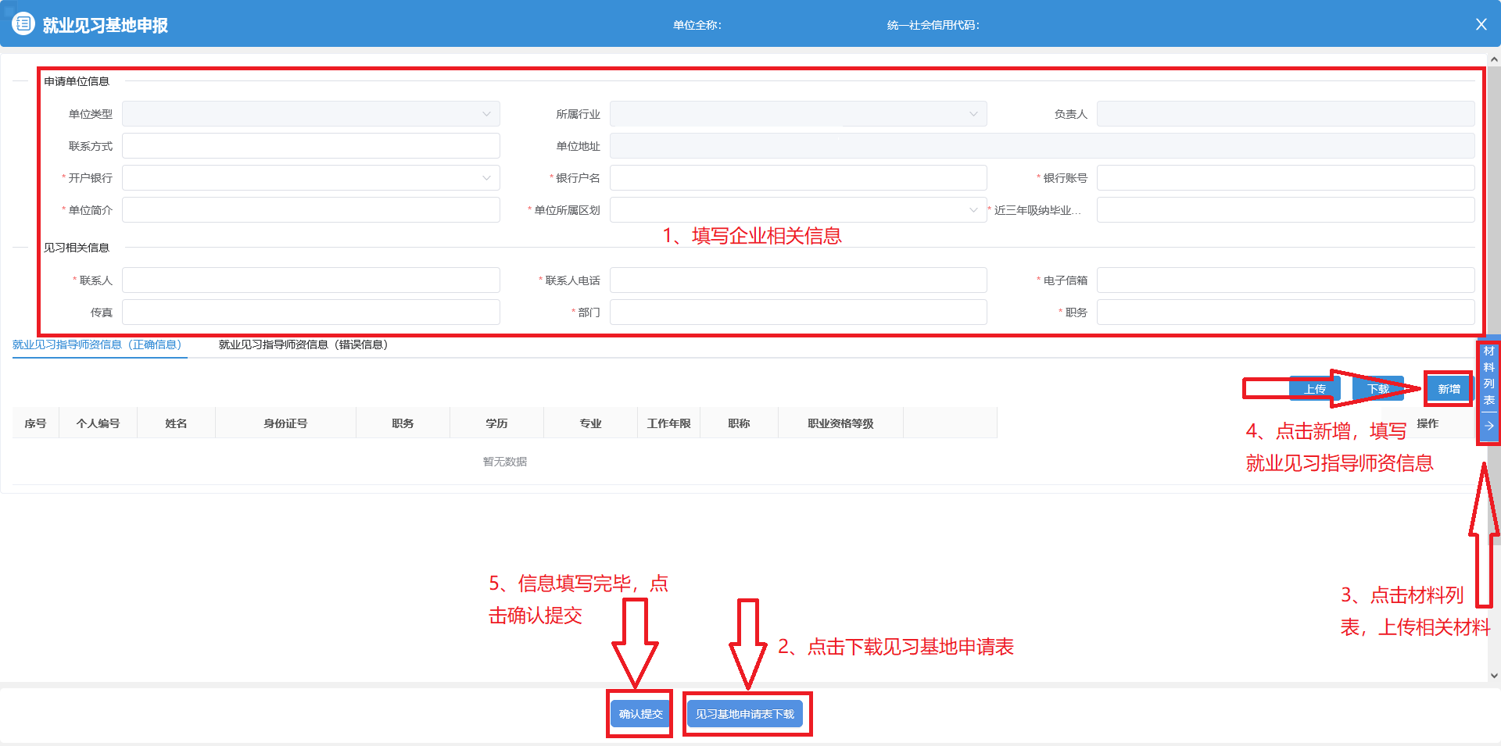Open the 所属行业 dropdown list

coord(797,114)
